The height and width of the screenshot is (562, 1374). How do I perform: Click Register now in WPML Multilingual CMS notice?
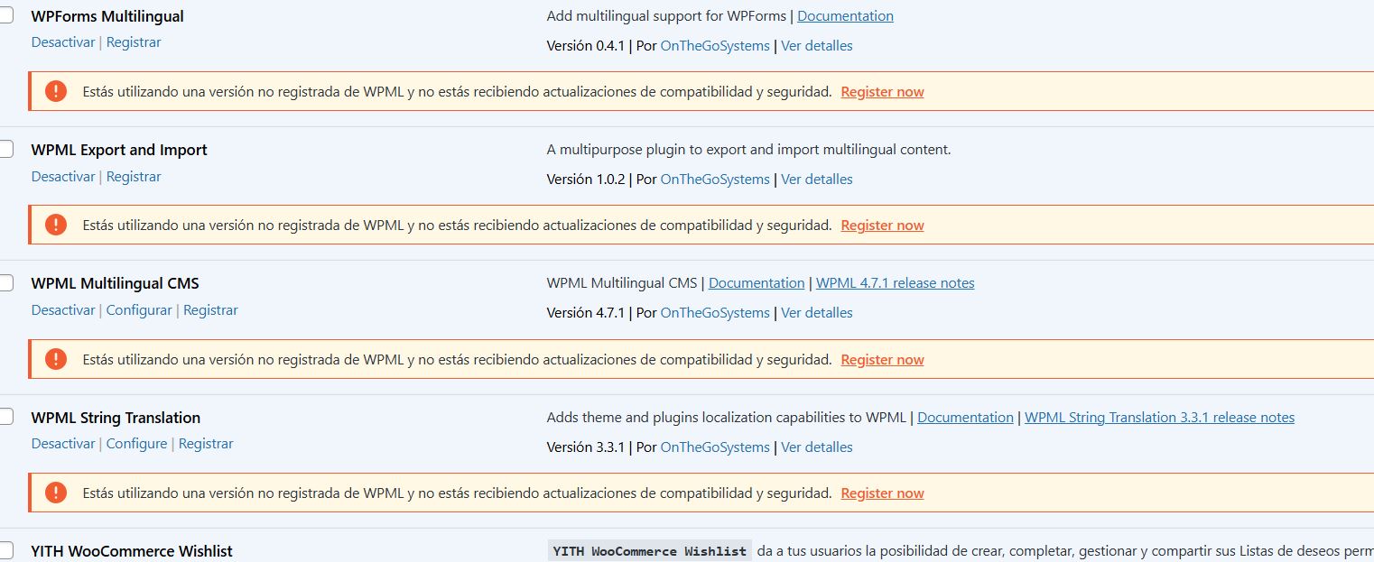click(882, 360)
